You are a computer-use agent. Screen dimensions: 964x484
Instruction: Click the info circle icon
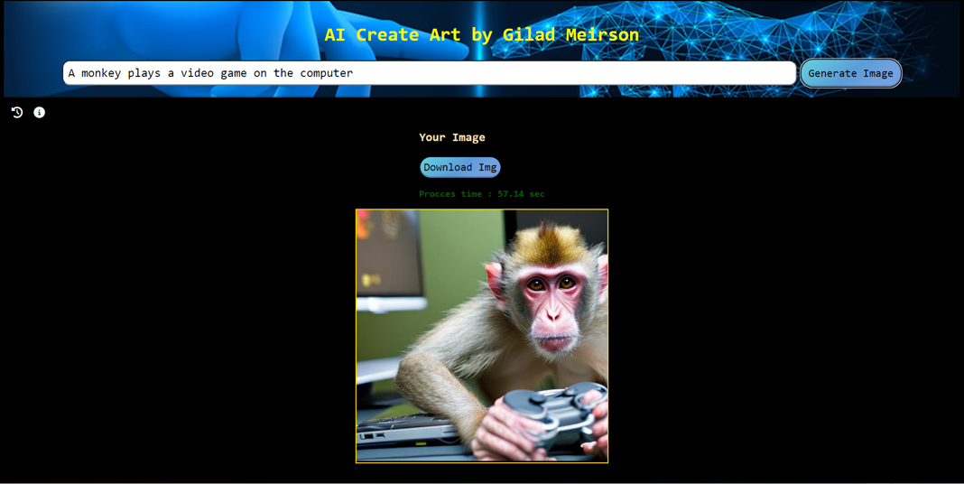[39, 112]
